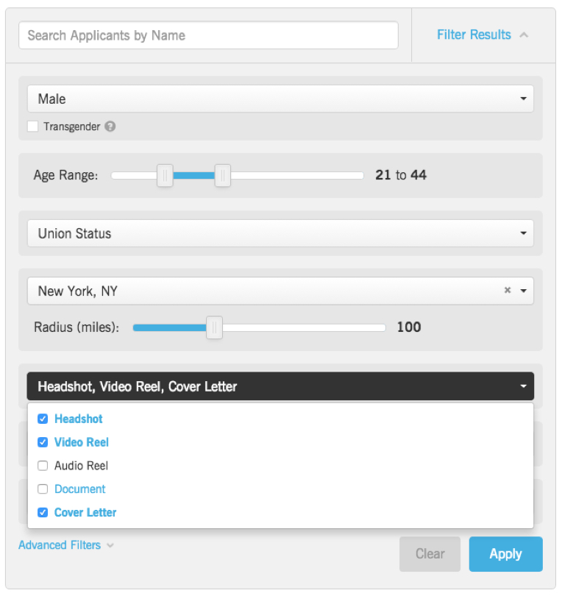Uncheck Video Reel in the open dropdown
This screenshot has height=596, width=562.
pos(42,441)
